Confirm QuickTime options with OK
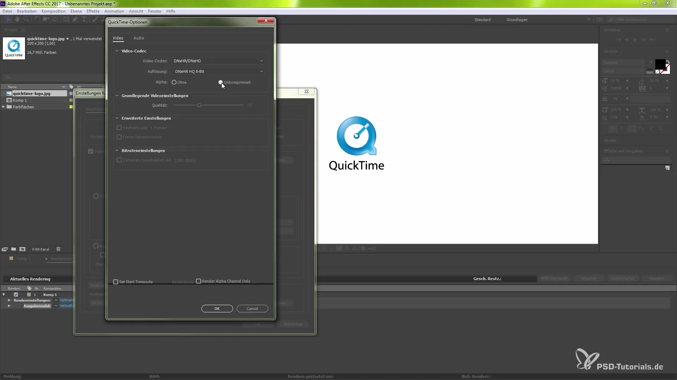The width and height of the screenshot is (677, 380). [x=217, y=309]
